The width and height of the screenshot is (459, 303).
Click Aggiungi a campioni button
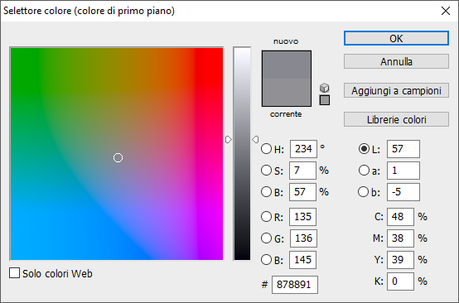click(396, 90)
